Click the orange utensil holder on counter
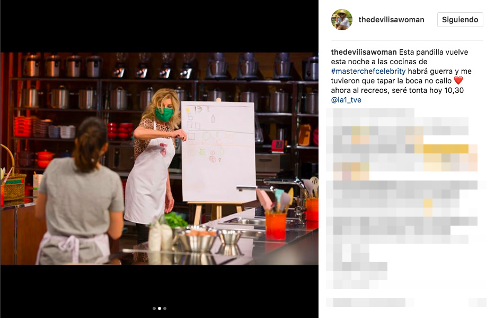This screenshot has height=318, width=495. (x=276, y=226)
